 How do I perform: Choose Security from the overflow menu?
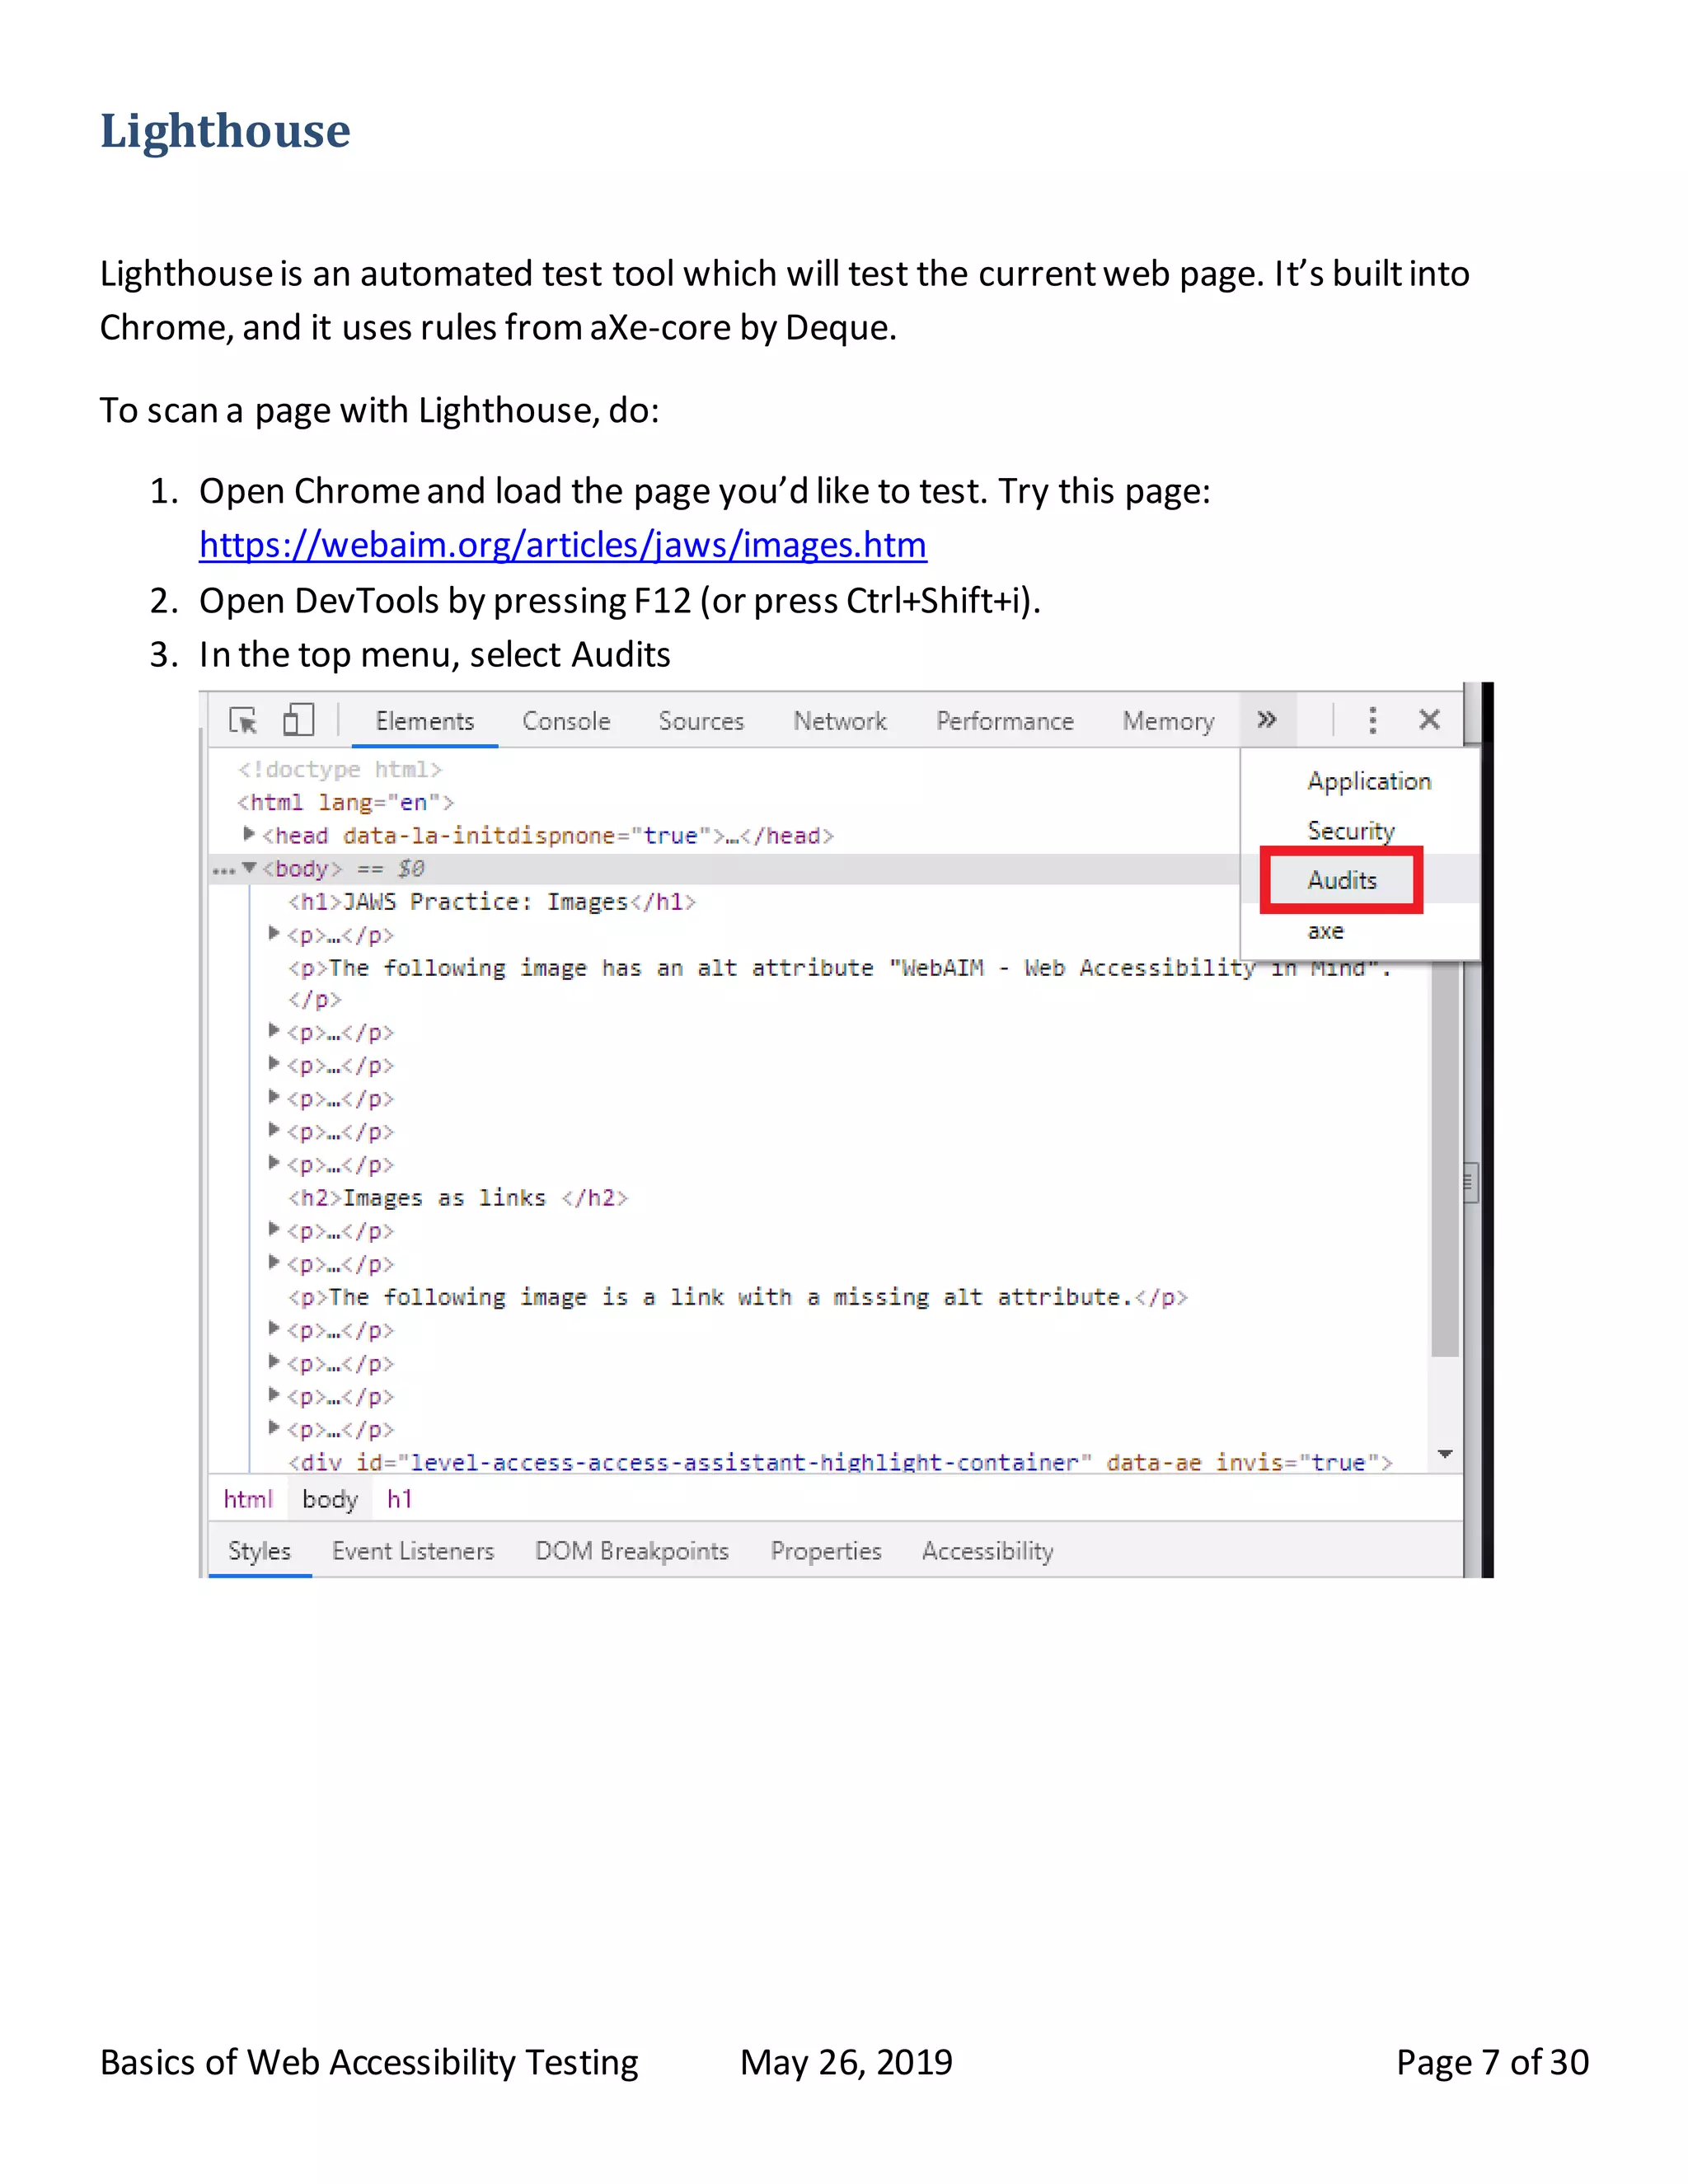1351,831
